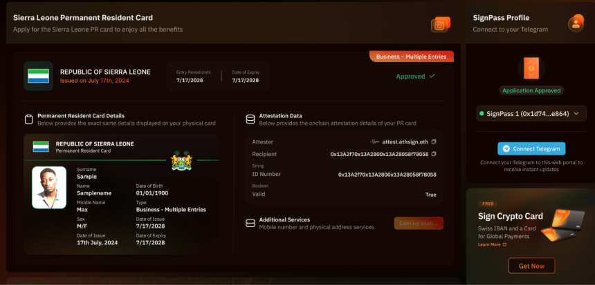This screenshot has height=285, width=595.
Task: Click the Date of Issue 17th July, 2024
Action: (x=98, y=243)
